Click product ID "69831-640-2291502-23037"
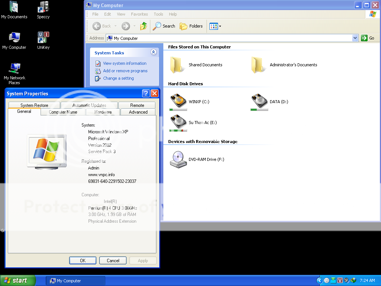The height and width of the screenshot is (286, 381). tap(112, 181)
